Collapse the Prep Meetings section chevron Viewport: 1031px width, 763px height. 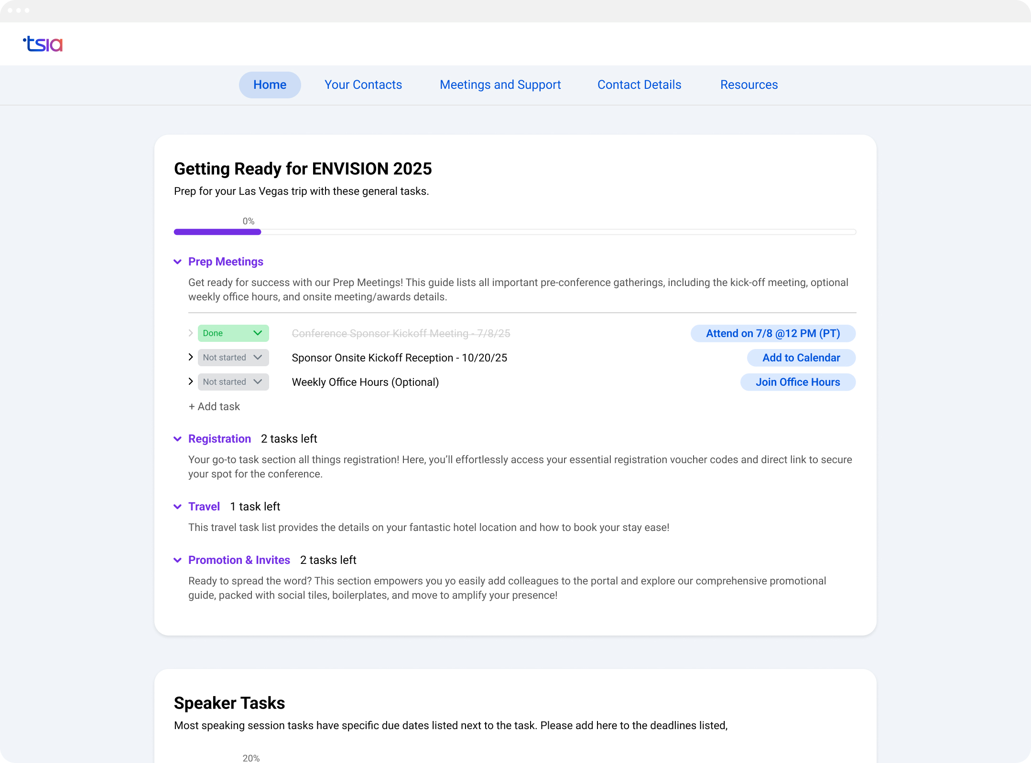[x=177, y=262]
